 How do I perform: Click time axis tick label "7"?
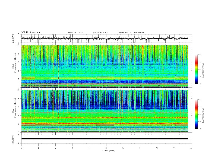click(140, 148)
